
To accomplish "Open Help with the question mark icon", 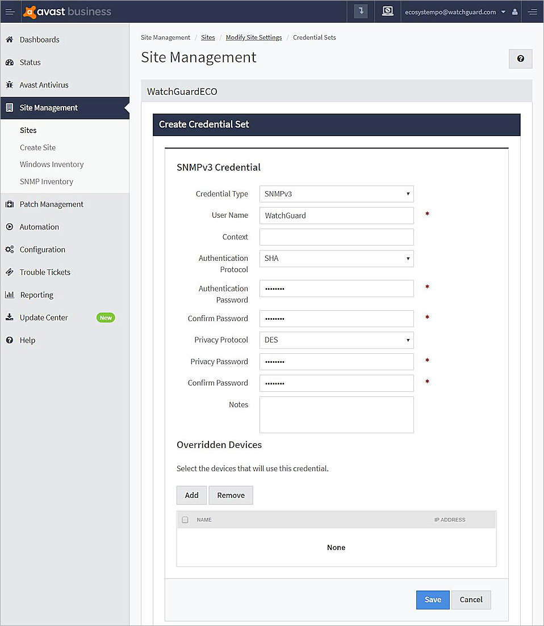I will pos(10,340).
